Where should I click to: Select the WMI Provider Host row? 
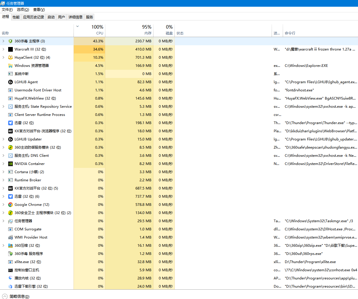(179, 237)
